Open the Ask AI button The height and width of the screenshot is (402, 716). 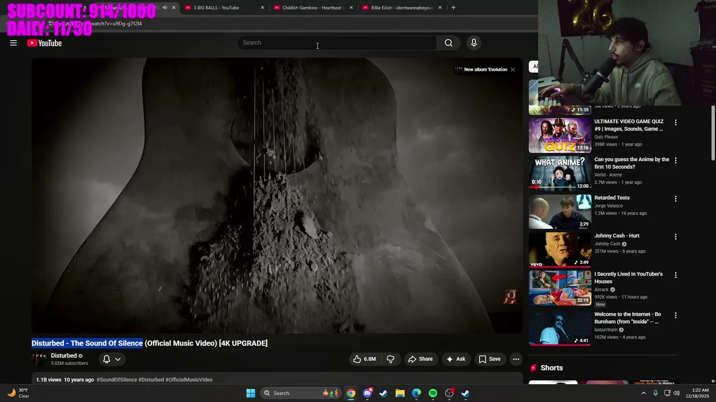pos(456,359)
